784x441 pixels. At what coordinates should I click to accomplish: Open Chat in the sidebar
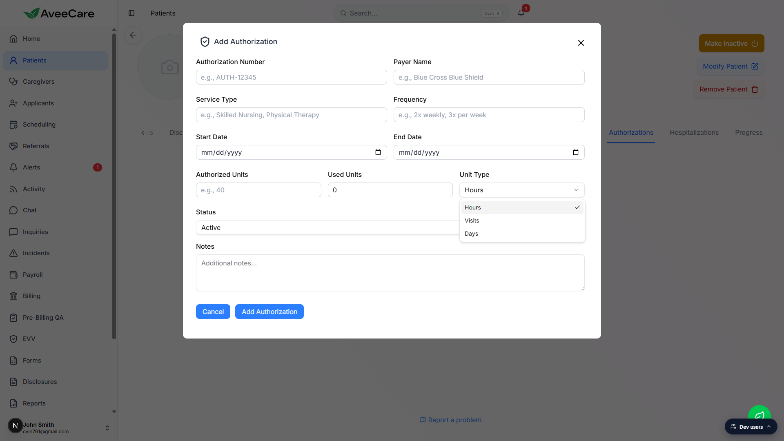[56, 210]
